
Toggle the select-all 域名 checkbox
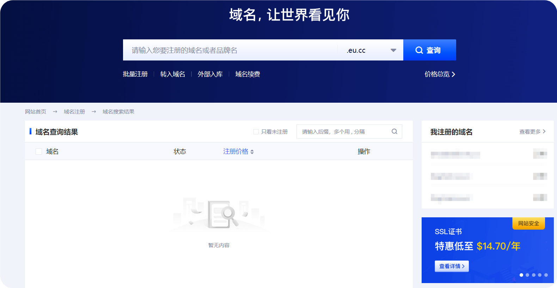tap(39, 152)
